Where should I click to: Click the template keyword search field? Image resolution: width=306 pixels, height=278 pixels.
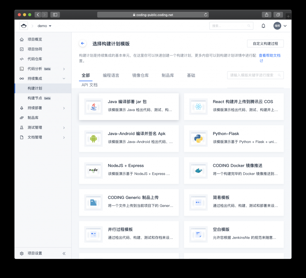point(255,75)
